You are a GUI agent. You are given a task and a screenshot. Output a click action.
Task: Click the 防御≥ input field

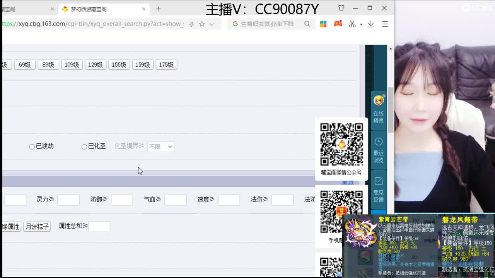pos(122,200)
